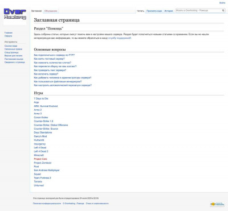The image size is (228, 211).
Task: Open Версия для печати link
Action: (13, 56)
